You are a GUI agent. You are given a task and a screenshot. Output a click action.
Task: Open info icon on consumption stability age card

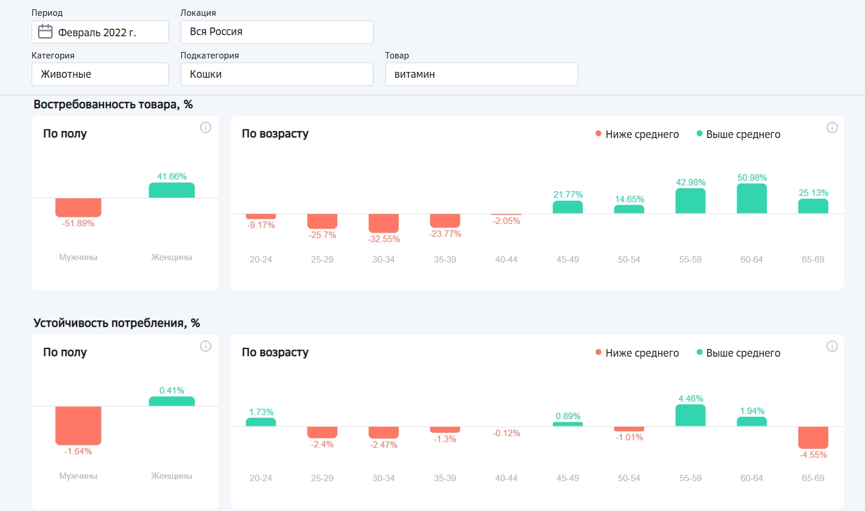(832, 346)
